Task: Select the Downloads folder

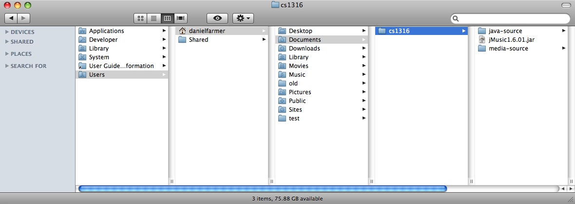Action: 304,49
